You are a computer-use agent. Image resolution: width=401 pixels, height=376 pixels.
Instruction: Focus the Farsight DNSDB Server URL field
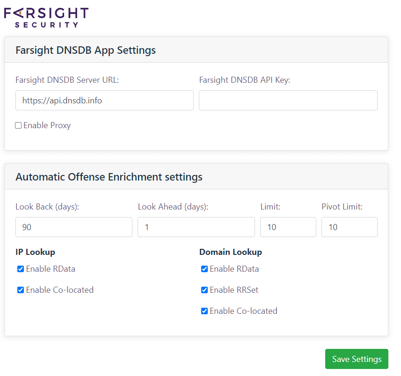pos(104,100)
